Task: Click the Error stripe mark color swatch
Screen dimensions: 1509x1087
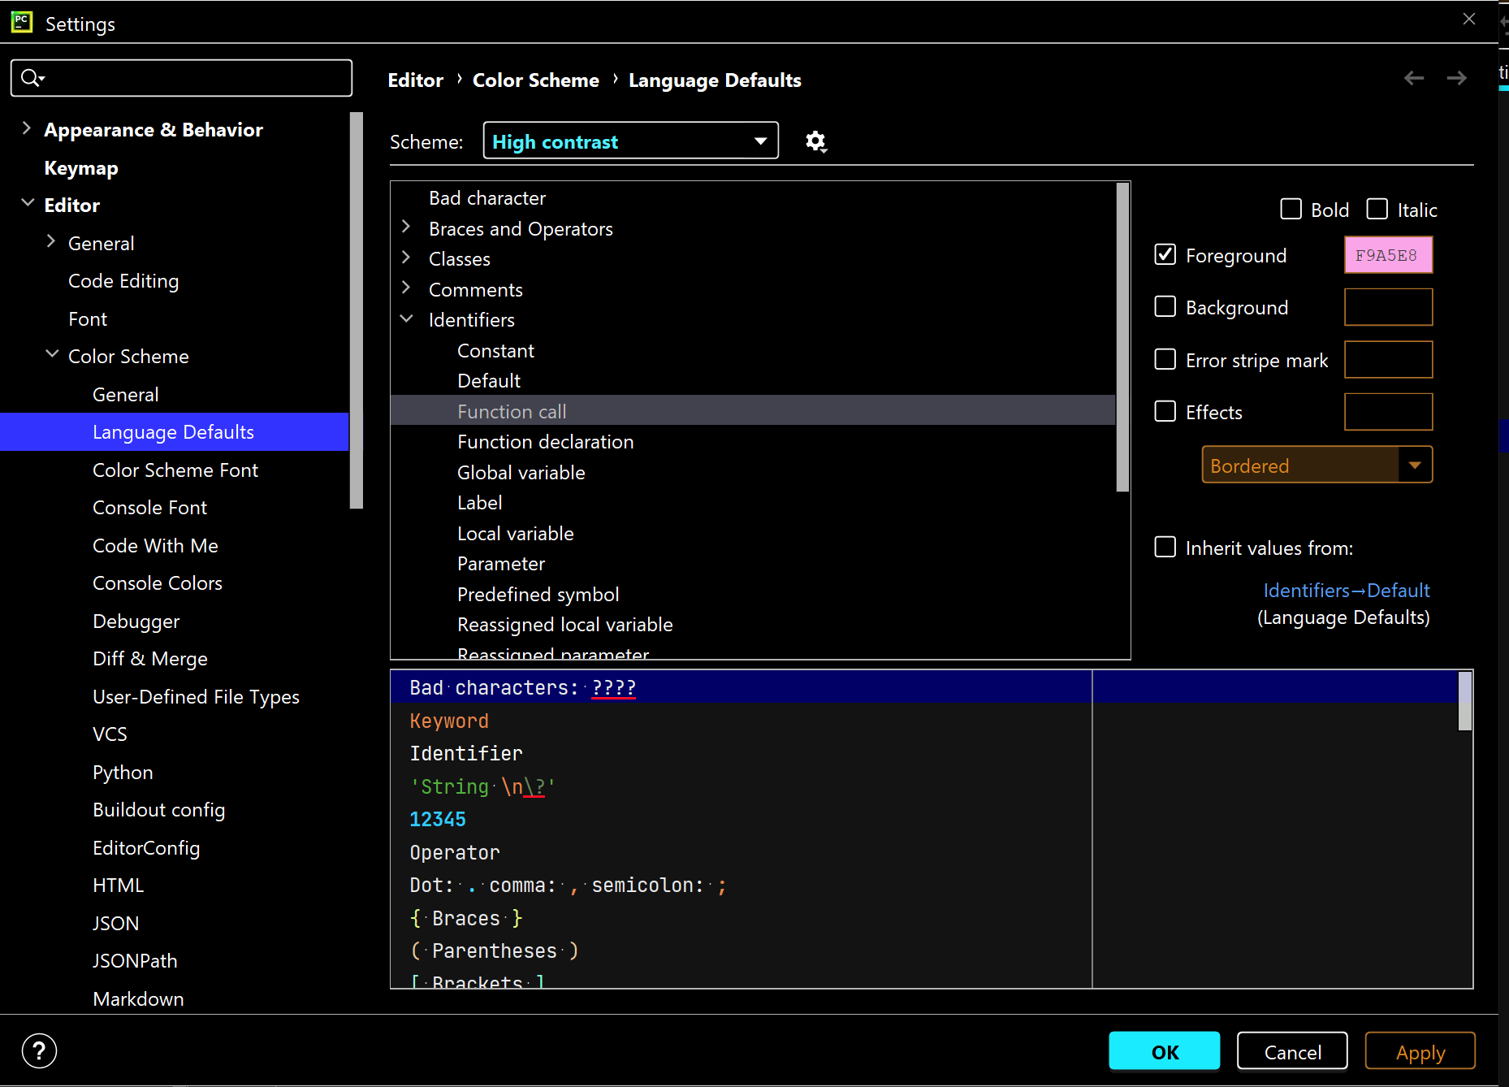Action: tap(1389, 360)
